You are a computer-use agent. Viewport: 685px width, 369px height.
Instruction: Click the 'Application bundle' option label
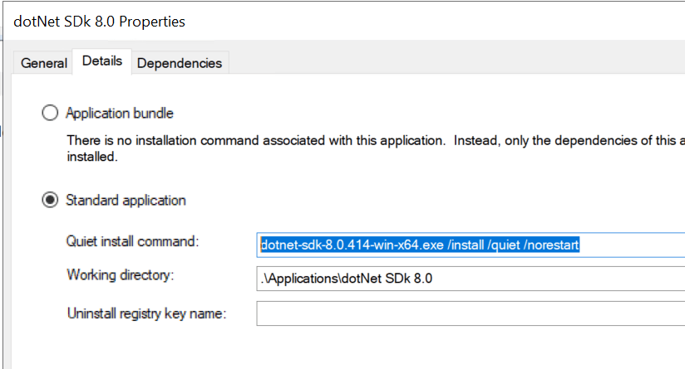(120, 114)
